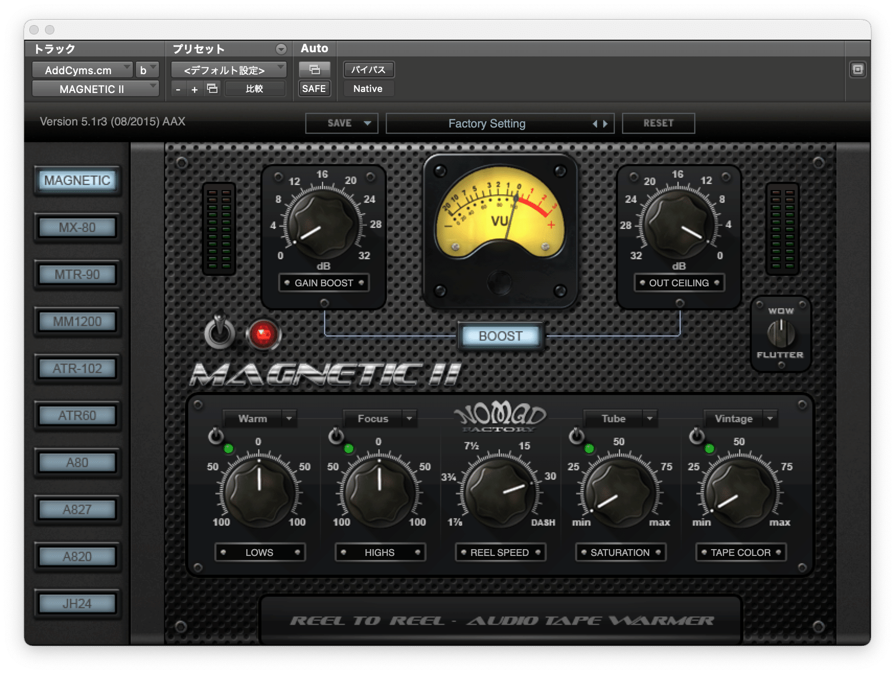Select the MTR-90 tape model
895x674 pixels.
77,274
